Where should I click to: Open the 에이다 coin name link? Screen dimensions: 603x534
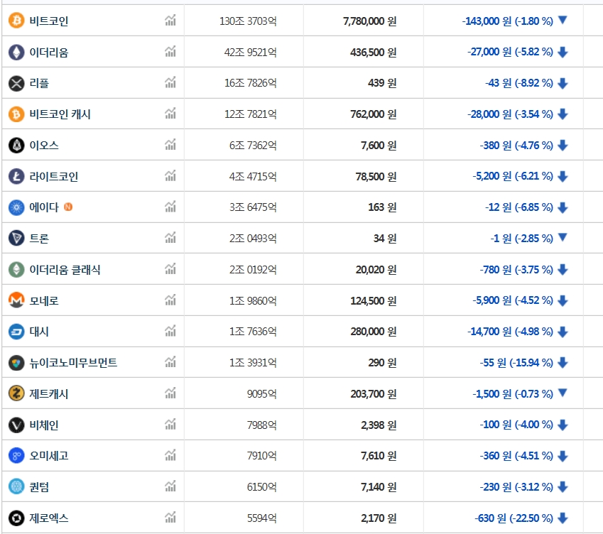[44, 207]
